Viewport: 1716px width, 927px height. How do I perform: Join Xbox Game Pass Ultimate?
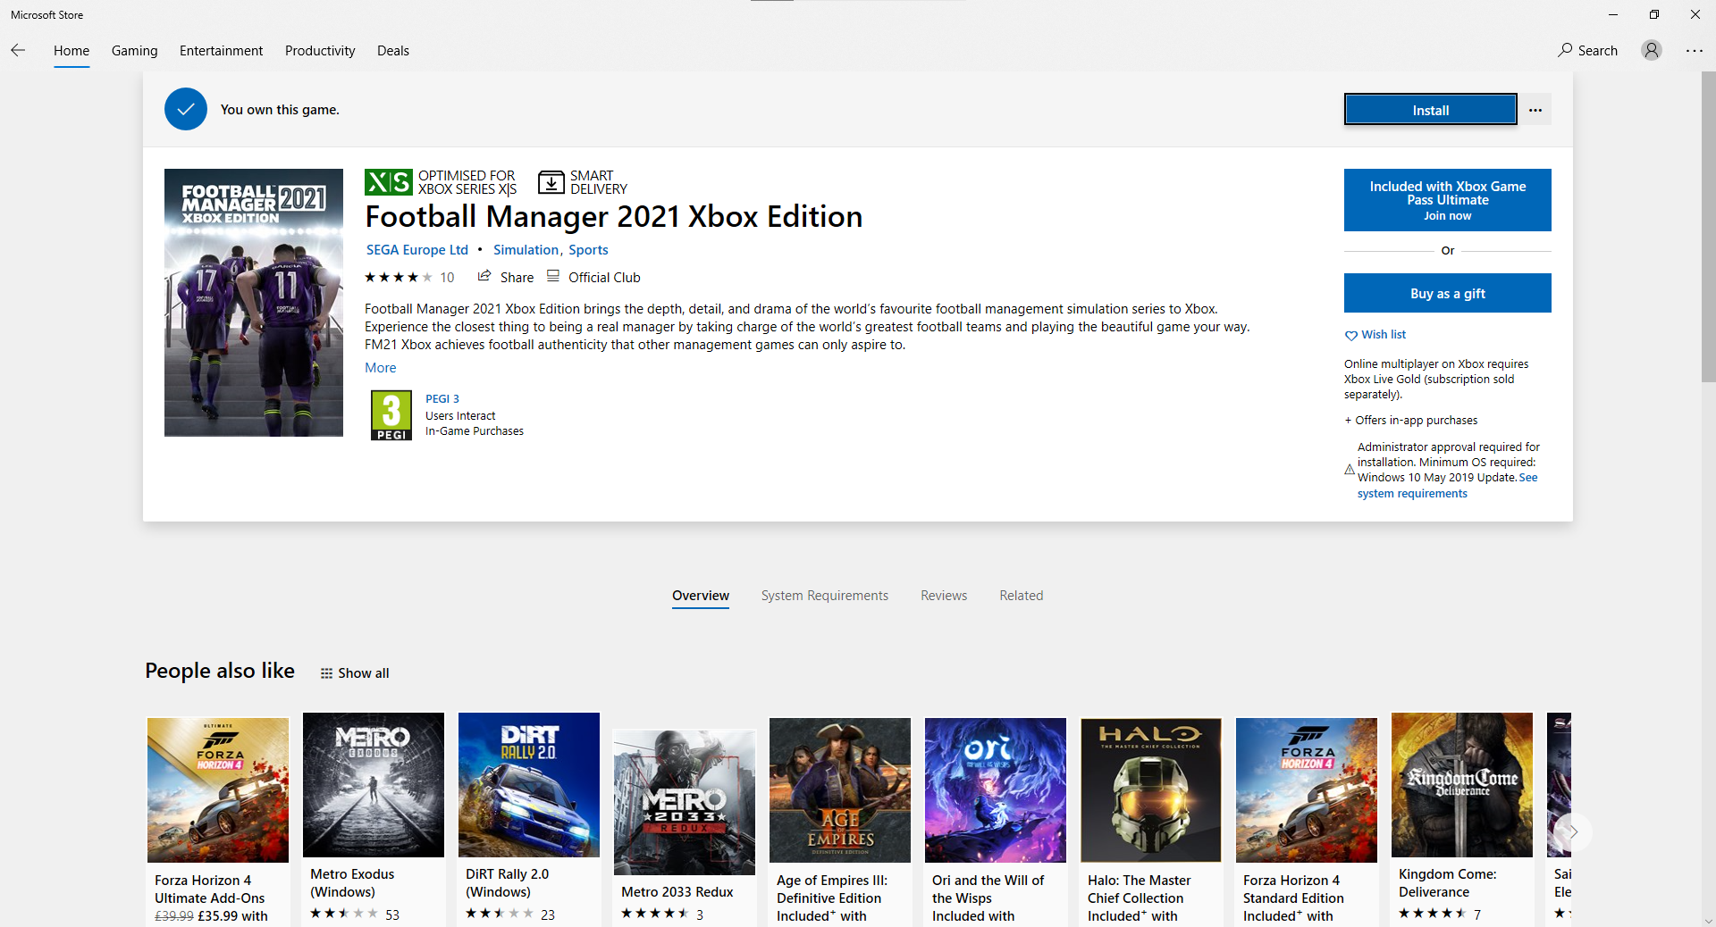click(x=1448, y=200)
